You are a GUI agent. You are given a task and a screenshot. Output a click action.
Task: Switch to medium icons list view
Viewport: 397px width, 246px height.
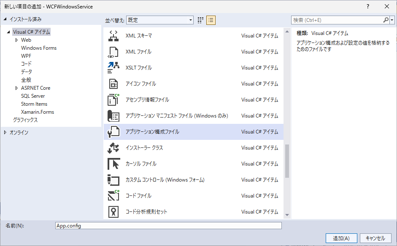[211, 20]
